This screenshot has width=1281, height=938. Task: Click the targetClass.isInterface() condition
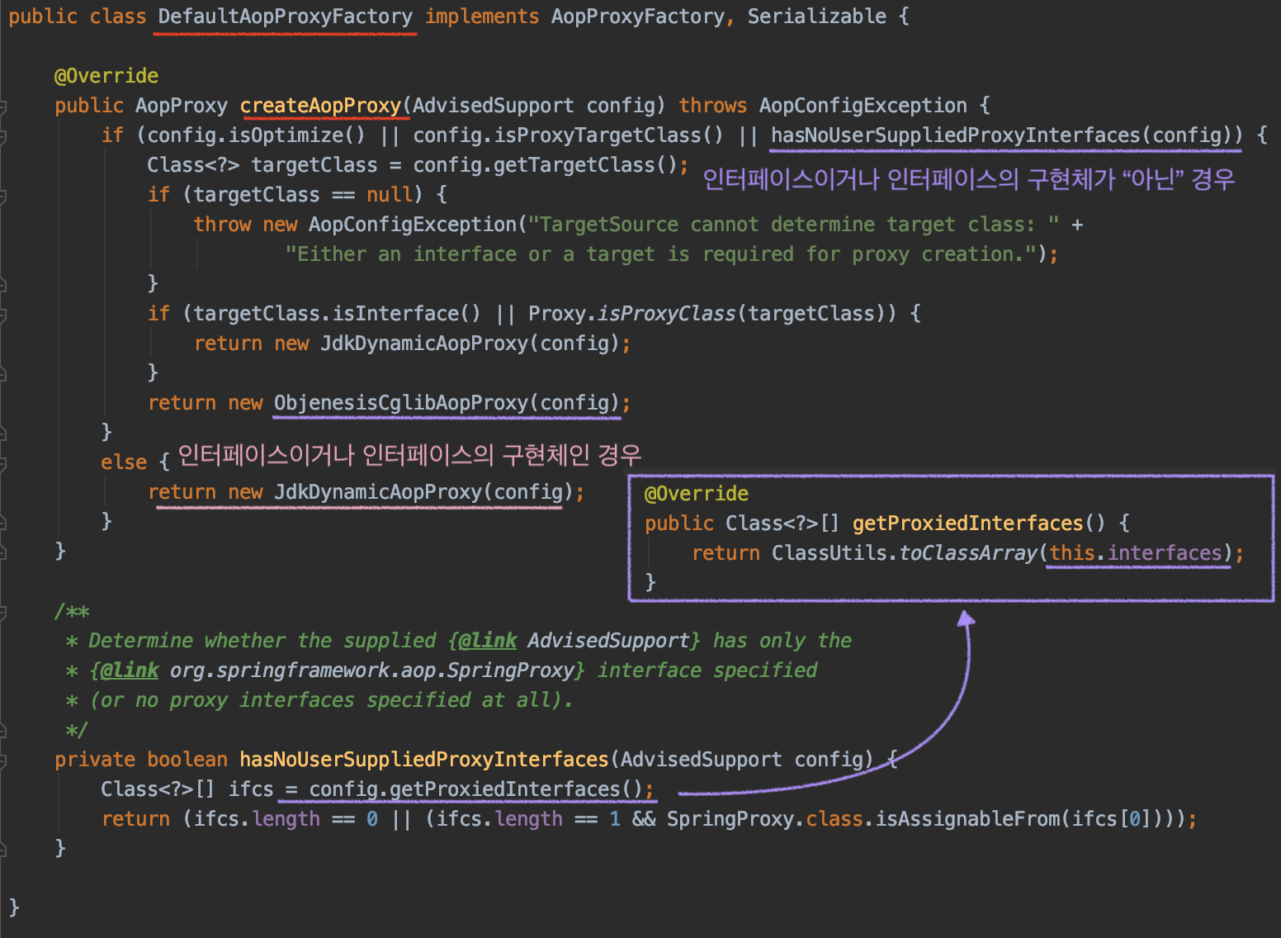[330, 313]
